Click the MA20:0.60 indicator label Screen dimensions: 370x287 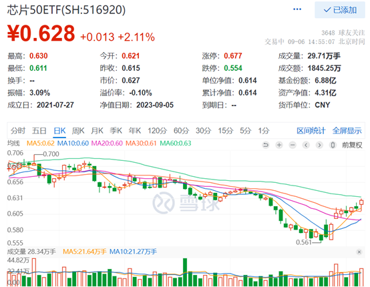tap(107, 143)
